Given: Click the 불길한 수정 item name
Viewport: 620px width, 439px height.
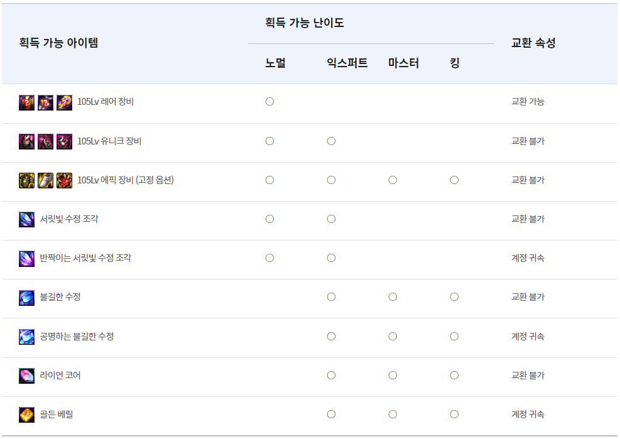Looking at the screenshot, I should pos(60,296).
